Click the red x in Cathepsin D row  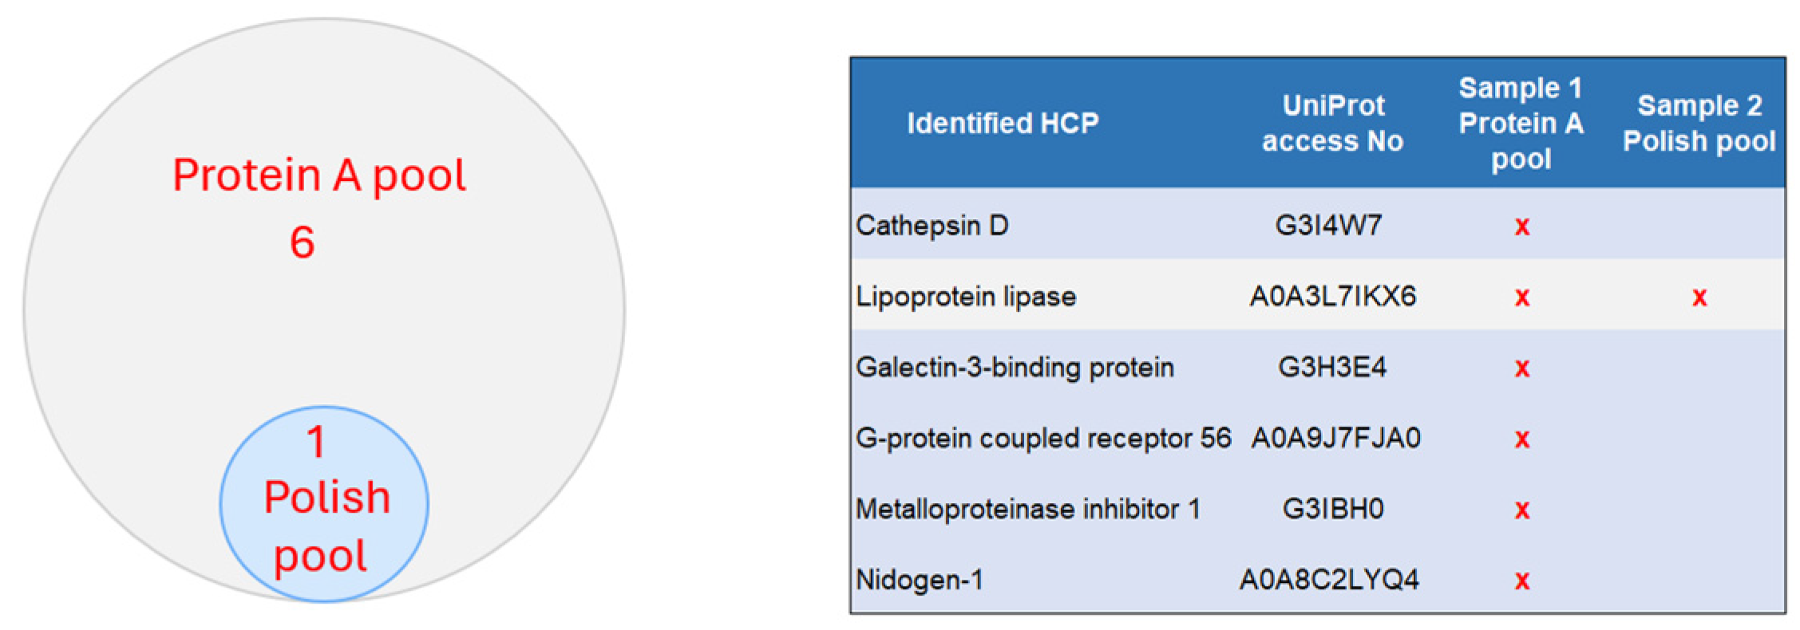click(x=1521, y=226)
